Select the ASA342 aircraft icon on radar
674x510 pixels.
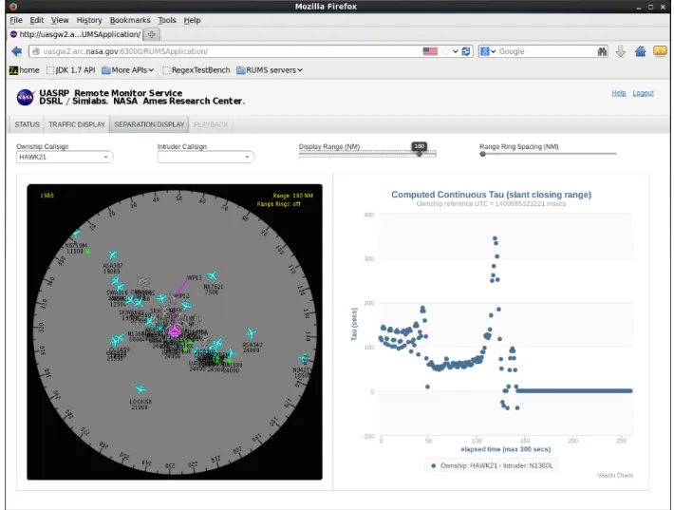click(251, 333)
